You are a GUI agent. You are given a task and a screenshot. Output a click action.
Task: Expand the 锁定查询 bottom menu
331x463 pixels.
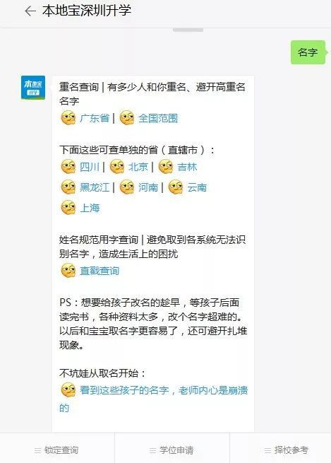coord(57,450)
